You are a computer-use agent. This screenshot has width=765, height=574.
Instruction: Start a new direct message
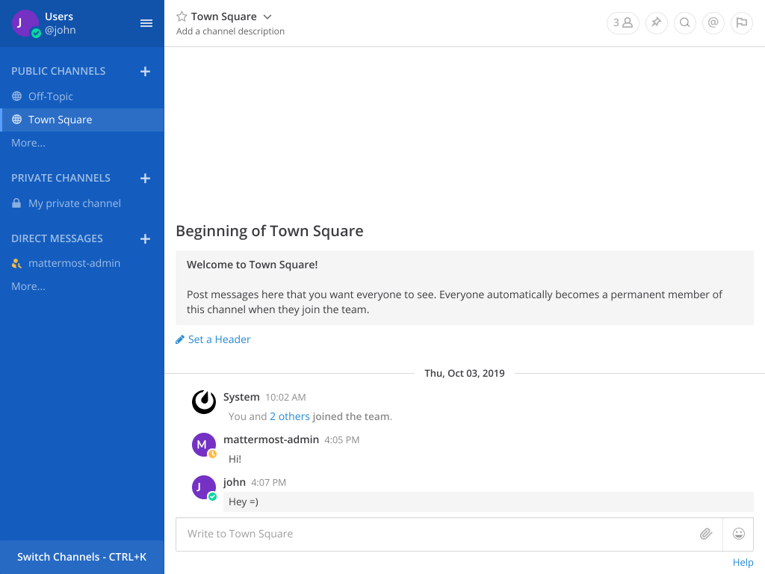pos(145,238)
